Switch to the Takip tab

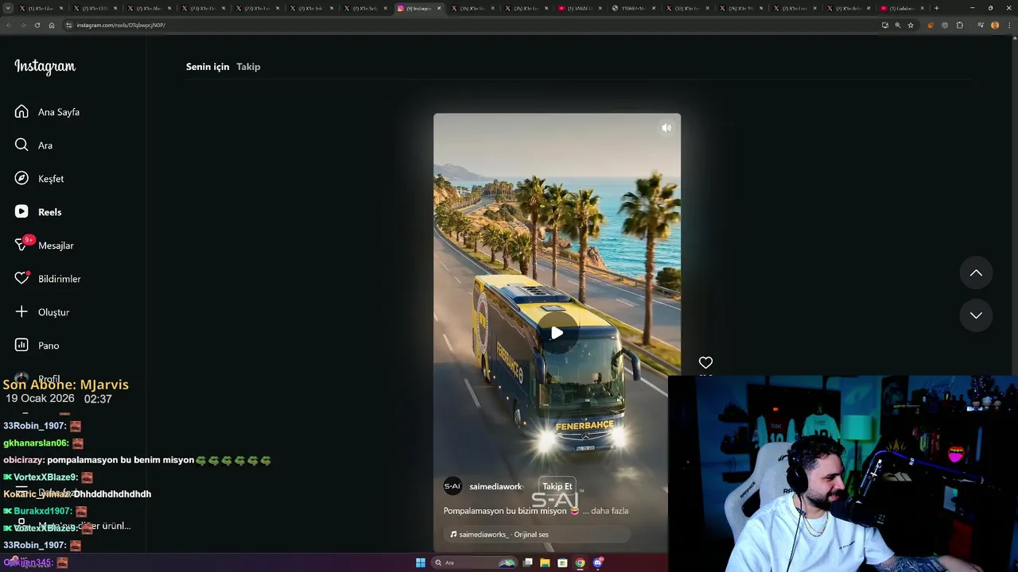point(248,67)
